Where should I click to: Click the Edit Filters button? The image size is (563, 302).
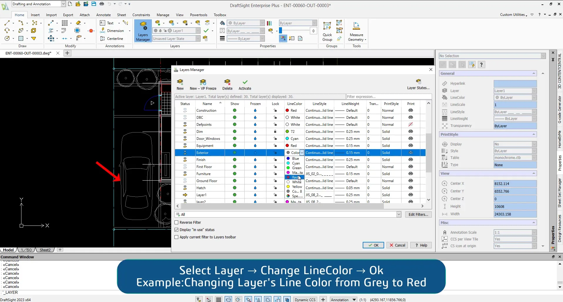click(x=418, y=215)
